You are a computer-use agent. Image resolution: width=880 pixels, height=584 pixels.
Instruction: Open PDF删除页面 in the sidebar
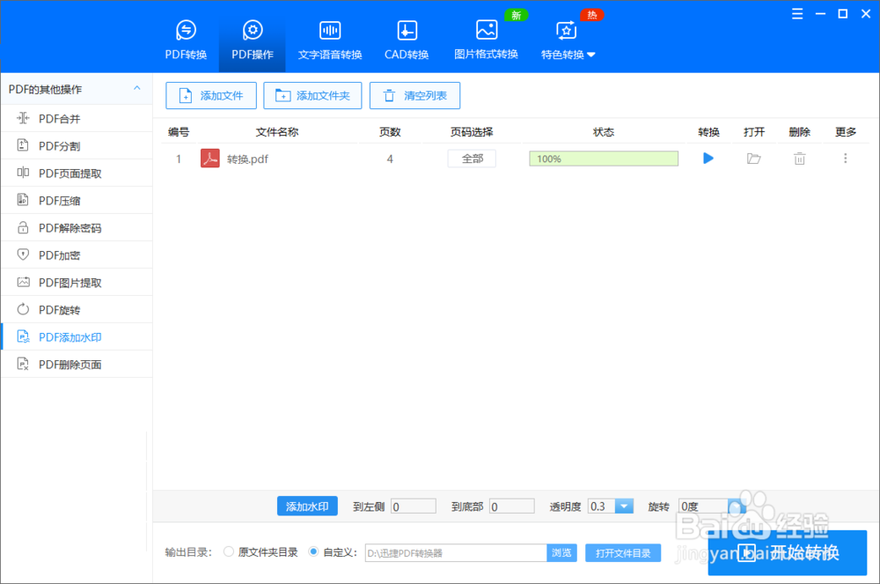pyautogui.click(x=77, y=365)
